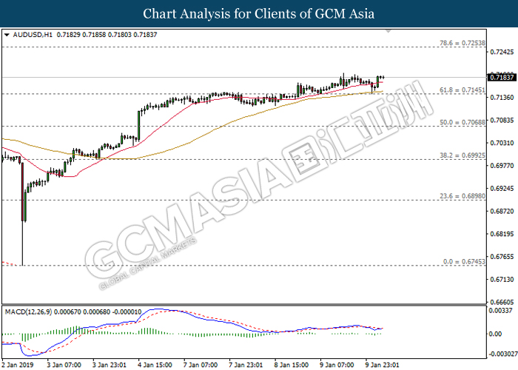Click the price axis value 0.66605
Image resolution: width=518 pixels, height=370 pixels.
tap(502, 302)
